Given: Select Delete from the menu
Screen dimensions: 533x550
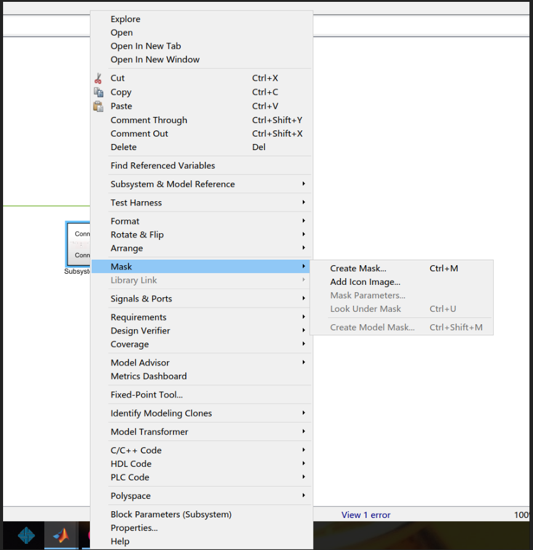Looking at the screenshot, I should coord(201,147).
